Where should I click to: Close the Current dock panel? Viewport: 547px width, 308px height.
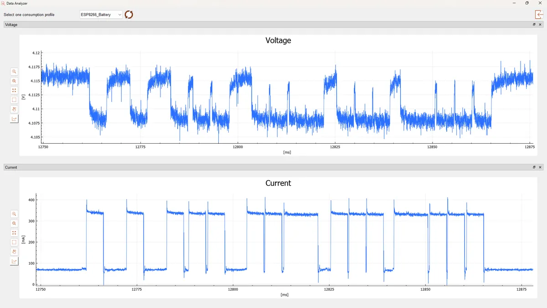click(540, 167)
